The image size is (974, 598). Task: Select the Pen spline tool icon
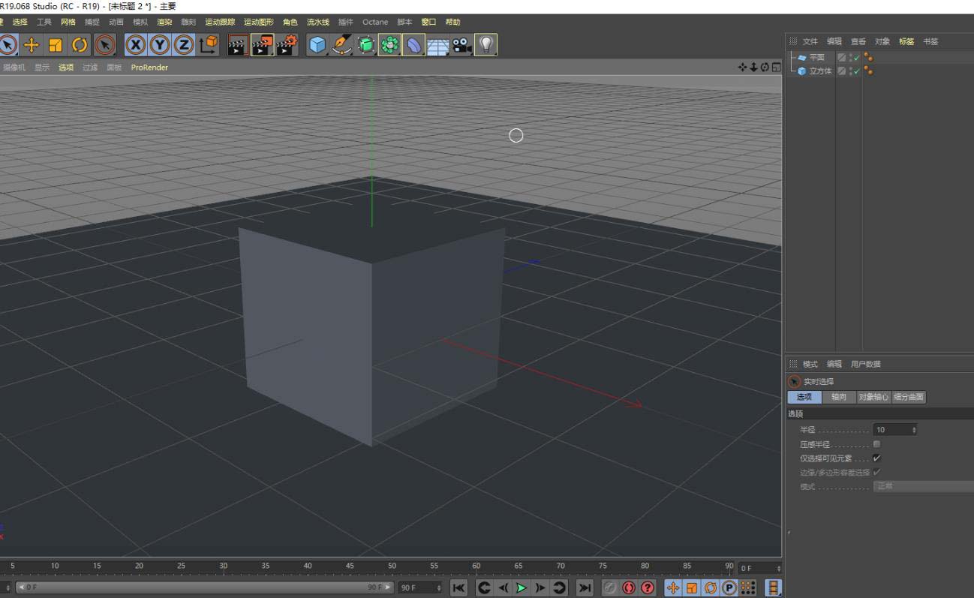coord(342,45)
